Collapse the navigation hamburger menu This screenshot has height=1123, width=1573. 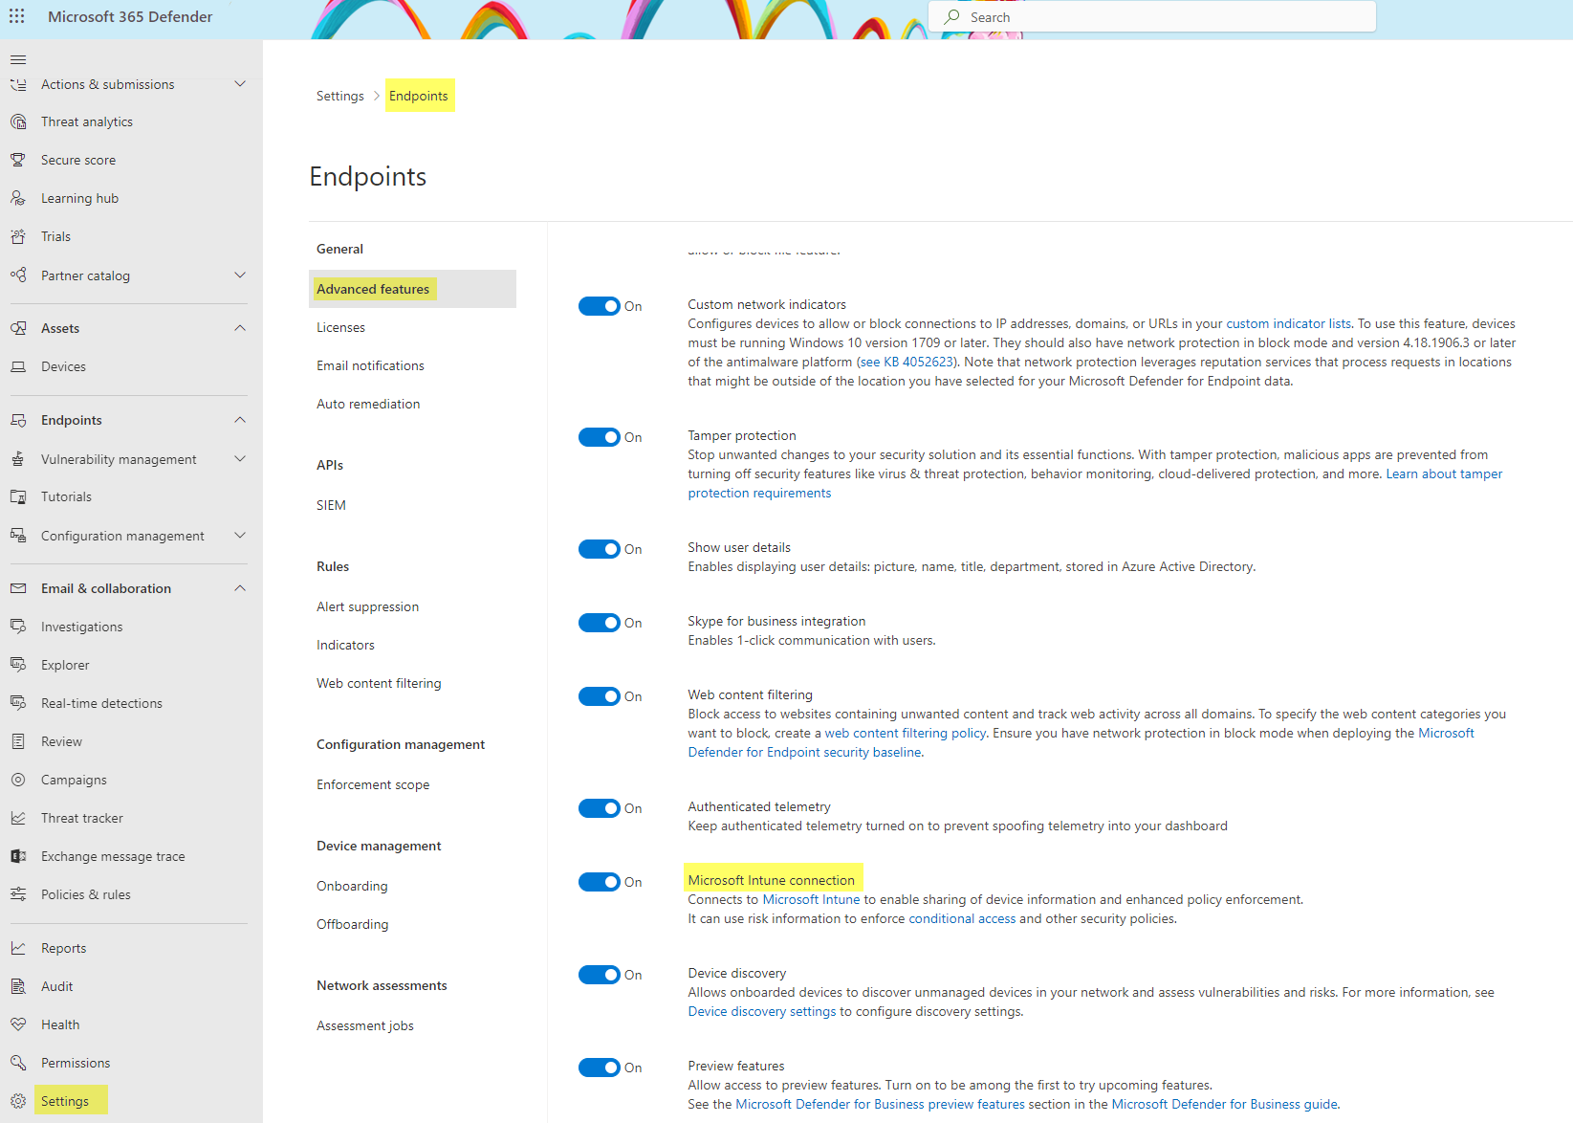pyautogui.click(x=18, y=59)
